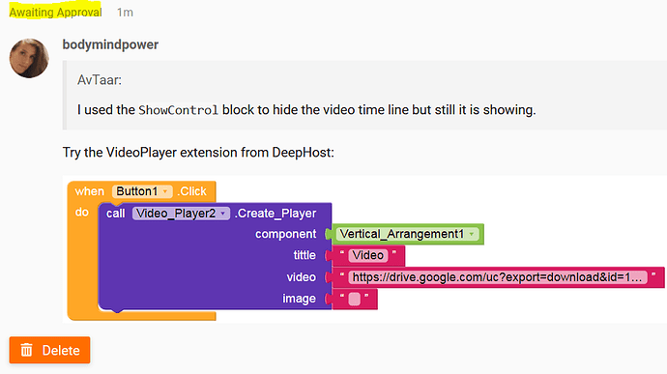This screenshot has height=374, width=667.
Task: Click the 'tittle' parameter label
Action: [304, 255]
